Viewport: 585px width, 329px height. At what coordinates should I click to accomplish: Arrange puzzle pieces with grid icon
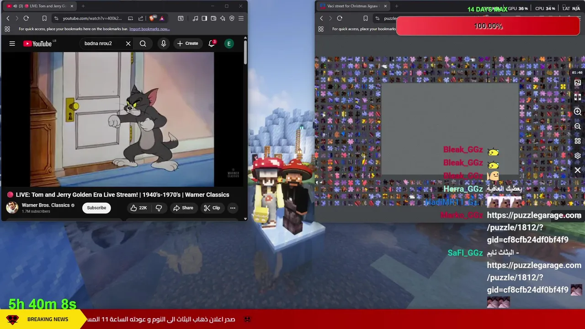click(x=578, y=141)
